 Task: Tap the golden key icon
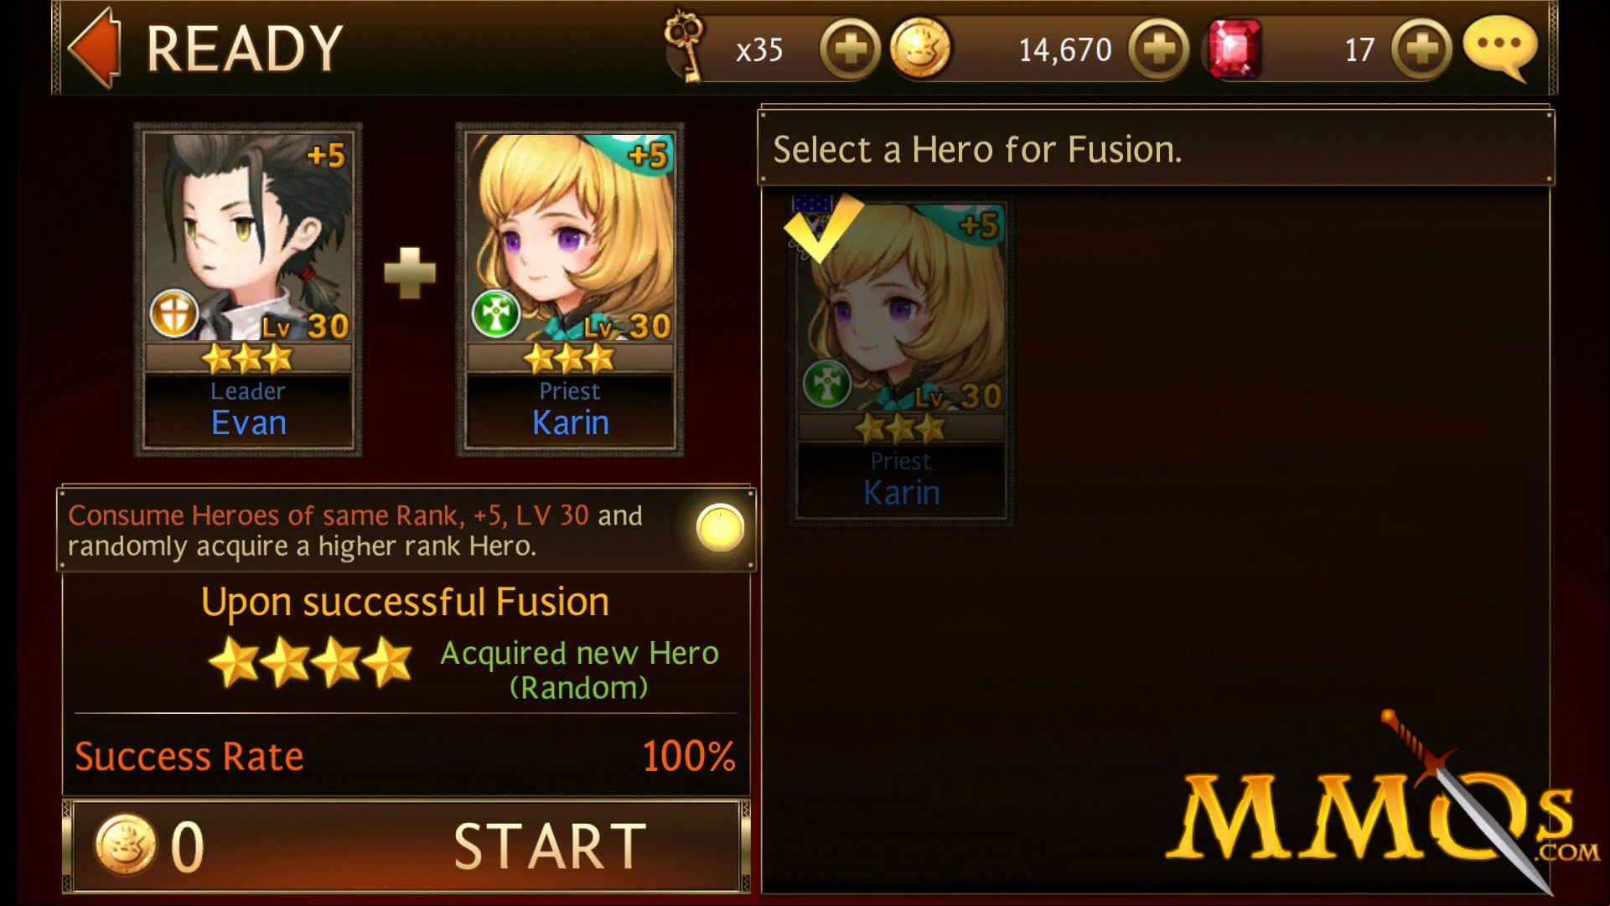[686, 47]
